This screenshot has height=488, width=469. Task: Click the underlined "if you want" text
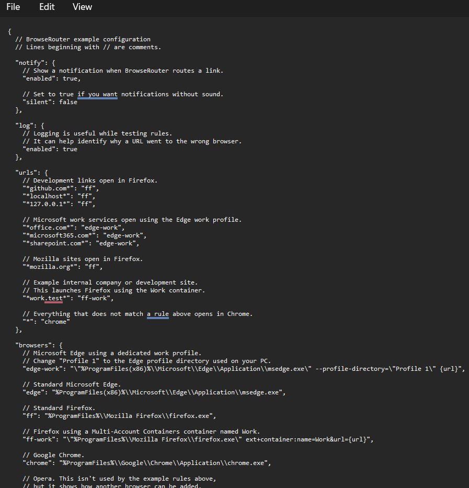pyautogui.click(x=97, y=94)
